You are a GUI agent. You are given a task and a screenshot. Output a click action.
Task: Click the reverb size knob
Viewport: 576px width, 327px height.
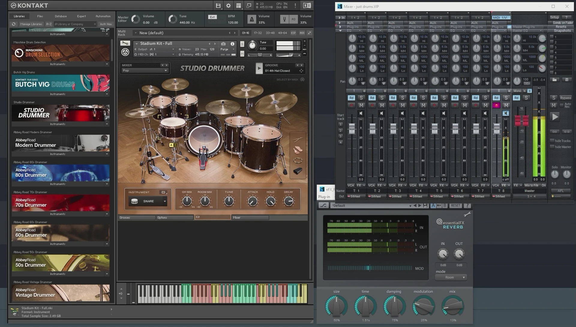point(336,307)
